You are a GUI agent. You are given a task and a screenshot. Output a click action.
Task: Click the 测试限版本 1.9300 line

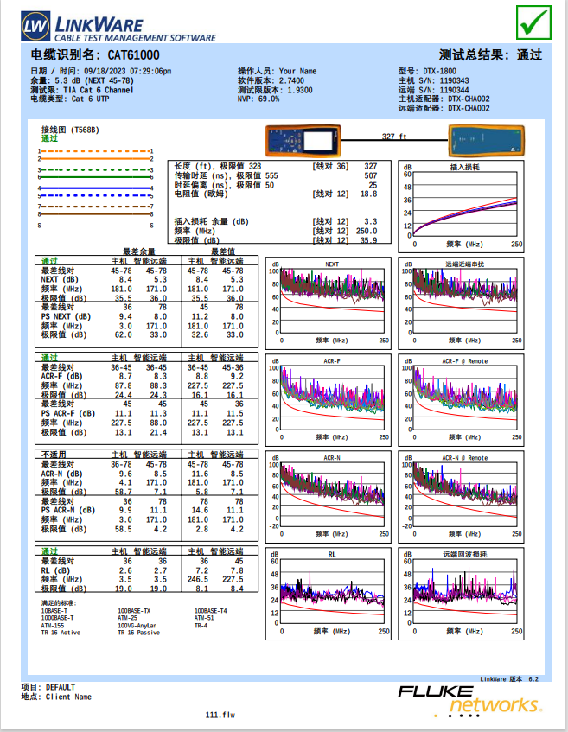(275, 90)
